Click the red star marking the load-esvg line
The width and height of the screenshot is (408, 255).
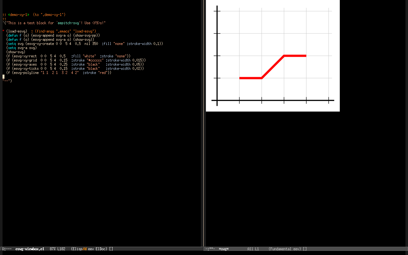[x=4, y=31]
